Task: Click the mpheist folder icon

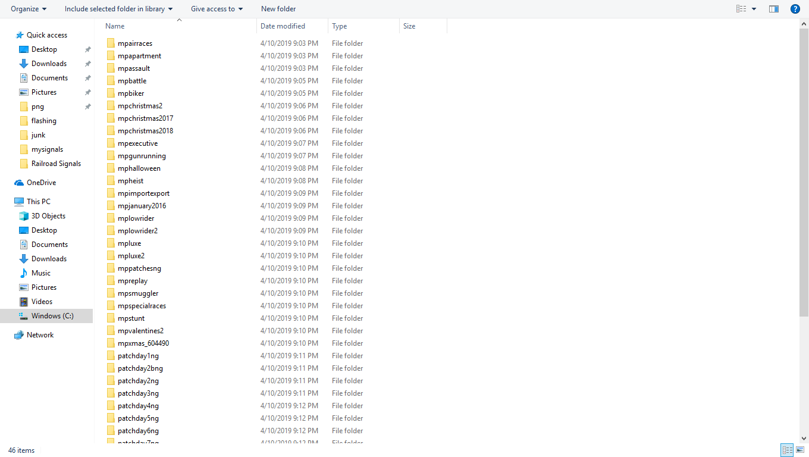Action: coord(111,181)
